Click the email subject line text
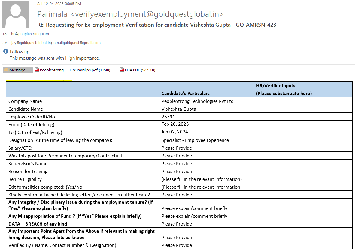Image resolution: width=355 pixels, height=251 pixels. 156,25
